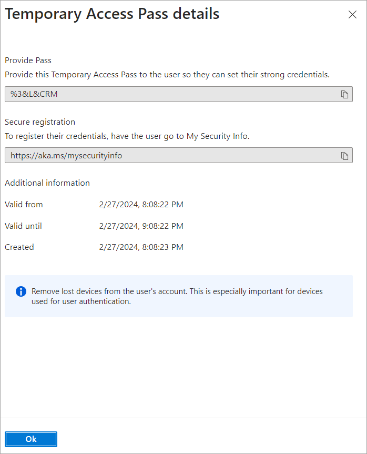
Task: Select the pass code field containing %3&L&CRM
Action: pos(158,94)
